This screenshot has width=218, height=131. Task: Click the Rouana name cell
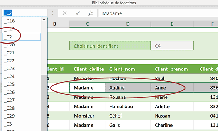coord(128,97)
